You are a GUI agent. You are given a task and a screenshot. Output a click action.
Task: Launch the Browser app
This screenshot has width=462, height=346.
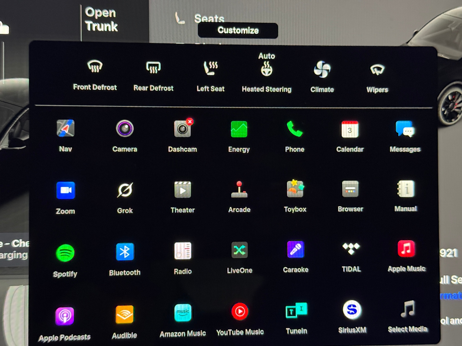pyautogui.click(x=350, y=189)
